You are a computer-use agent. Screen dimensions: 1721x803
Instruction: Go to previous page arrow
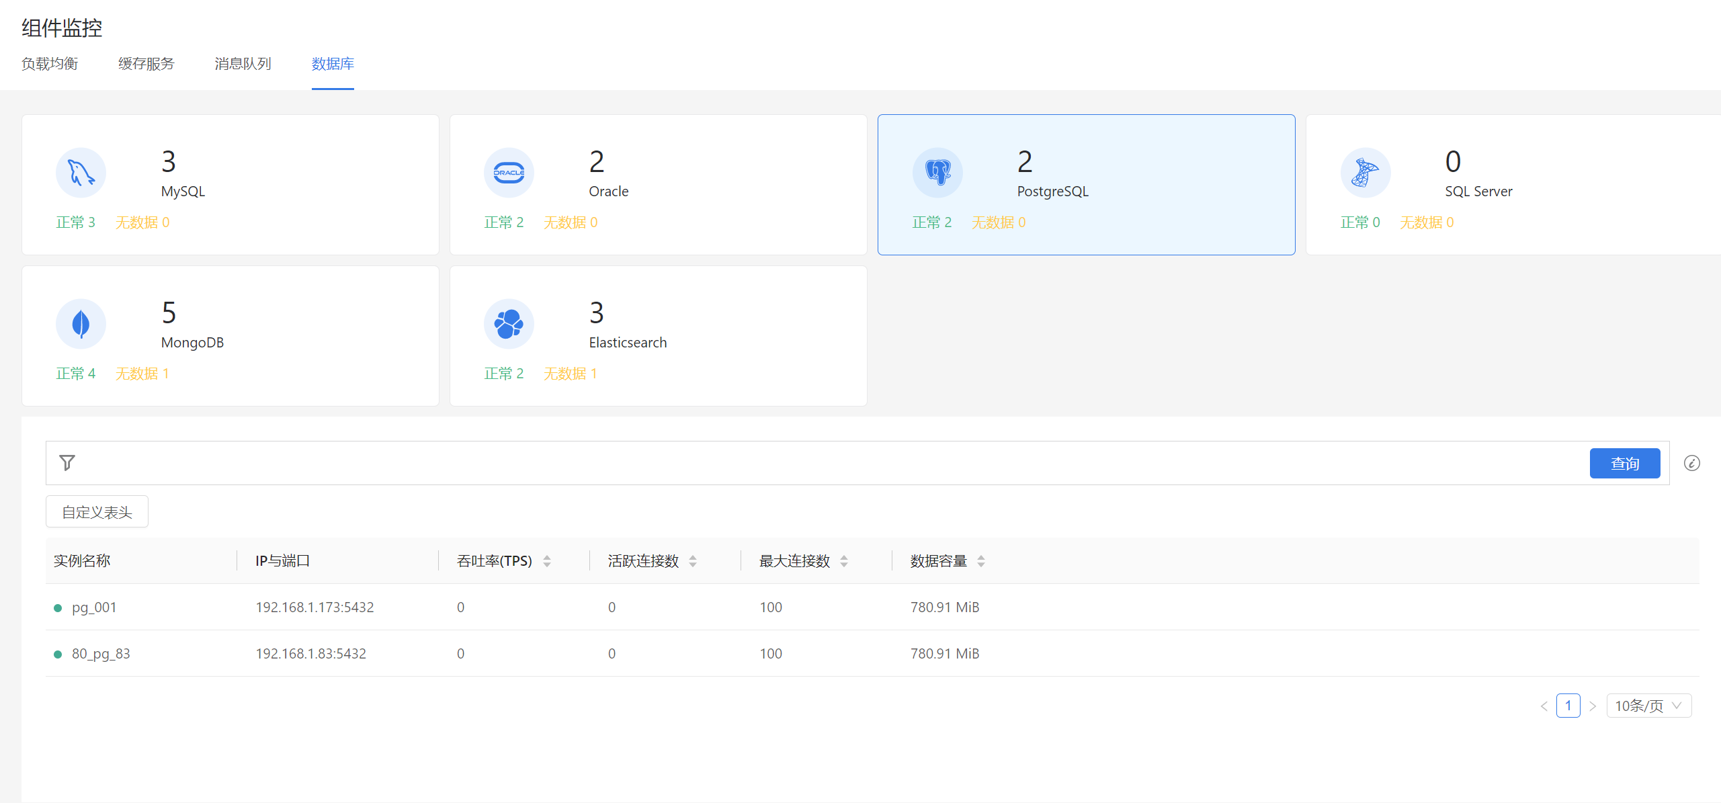point(1544,706)
